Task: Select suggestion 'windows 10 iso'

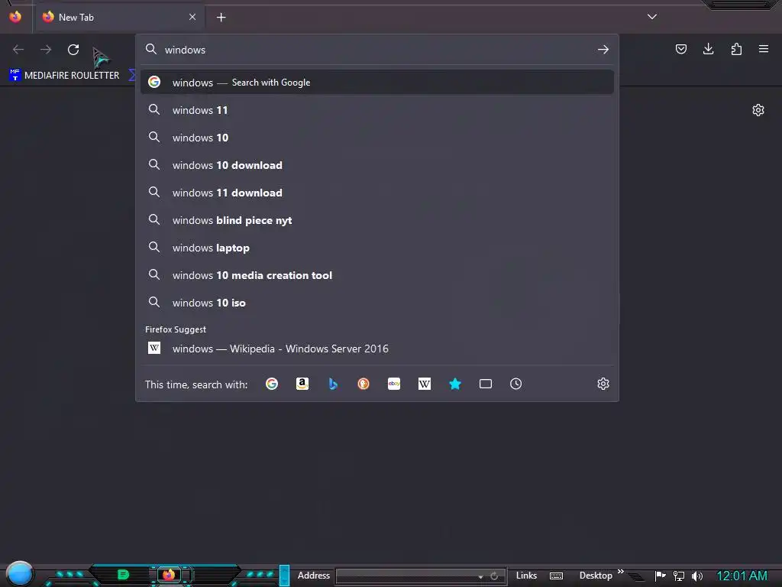Action: (x=377, y=303)
